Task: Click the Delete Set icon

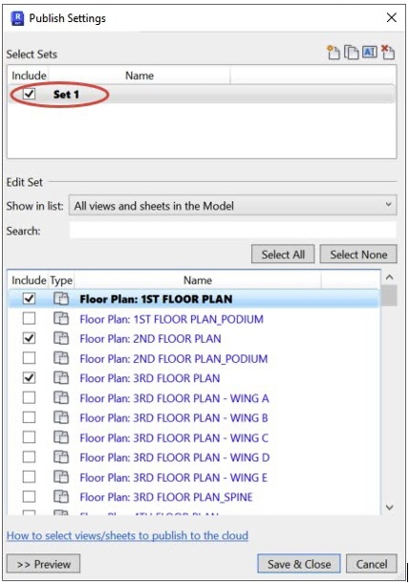Action: pyautogui.click(x=388, y=52)
